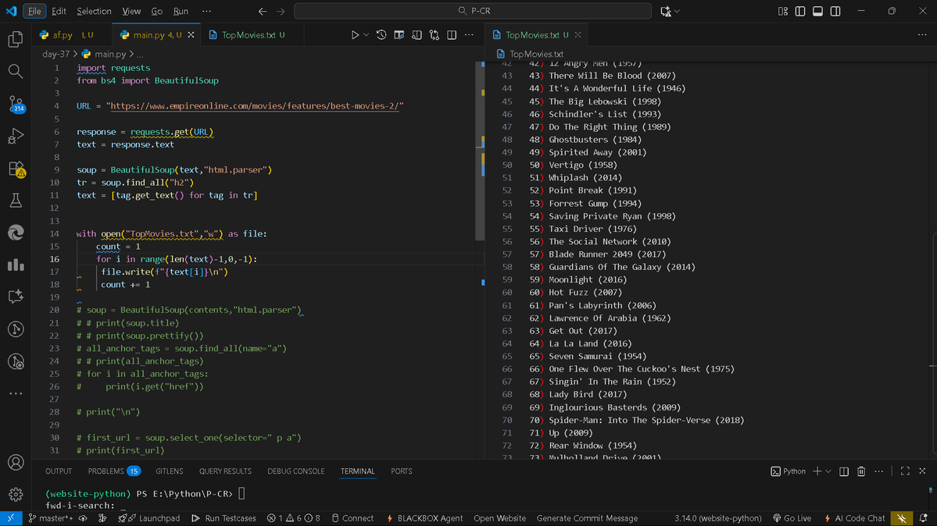Open AI Code Chat in status bar
Screen dimensions: 937x526
pos(854,518)
